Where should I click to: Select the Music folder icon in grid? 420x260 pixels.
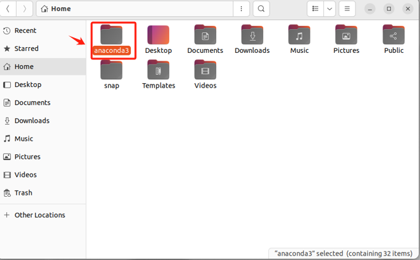click(299, 35)
